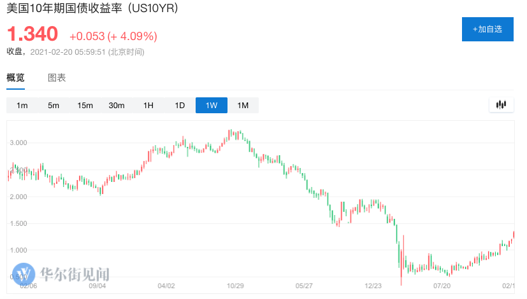
Task: Switch chart to 30m interval
Action: click(117, 106)
